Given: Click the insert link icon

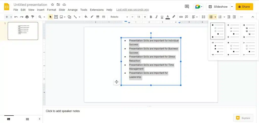Looking at the screenshot, I should point(181,17).
